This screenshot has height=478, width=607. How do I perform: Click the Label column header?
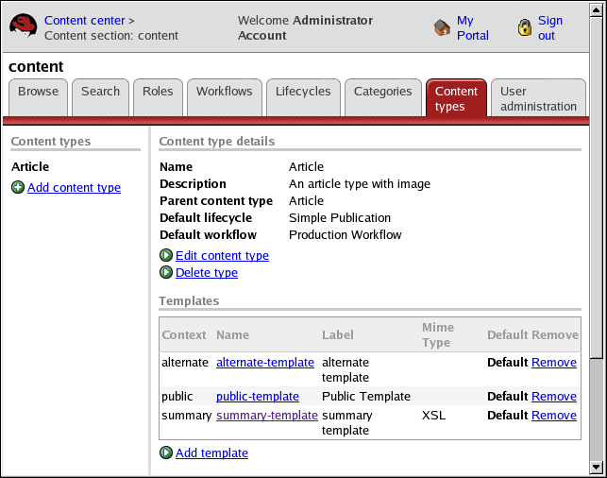338,334
